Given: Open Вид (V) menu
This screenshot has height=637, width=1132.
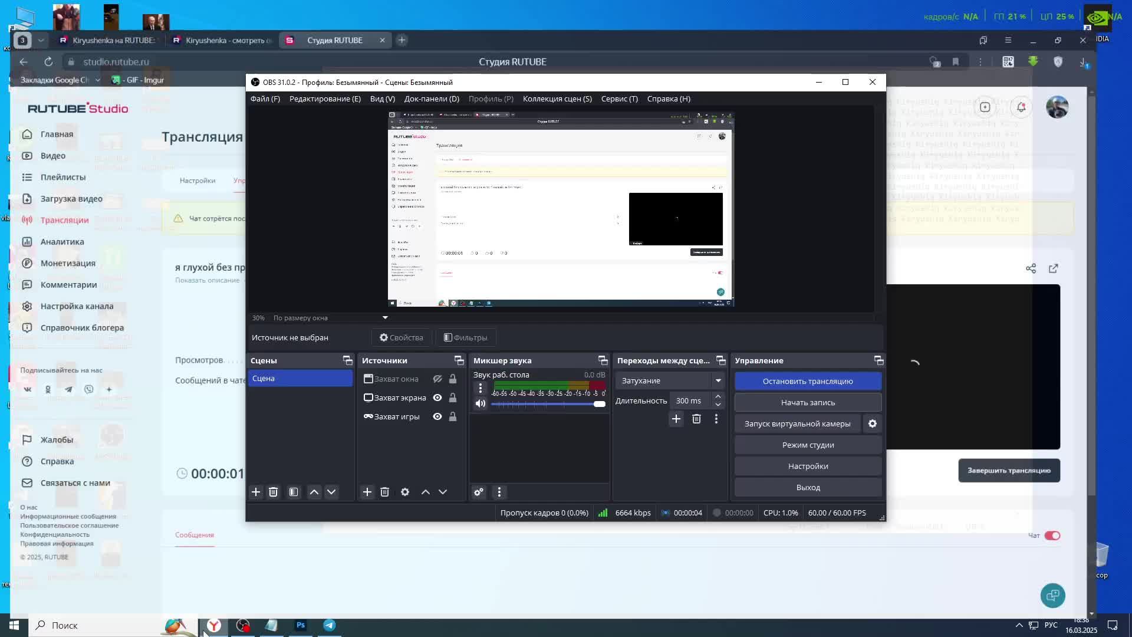Looking at the screenshot, I should click(x=383, y=98).
